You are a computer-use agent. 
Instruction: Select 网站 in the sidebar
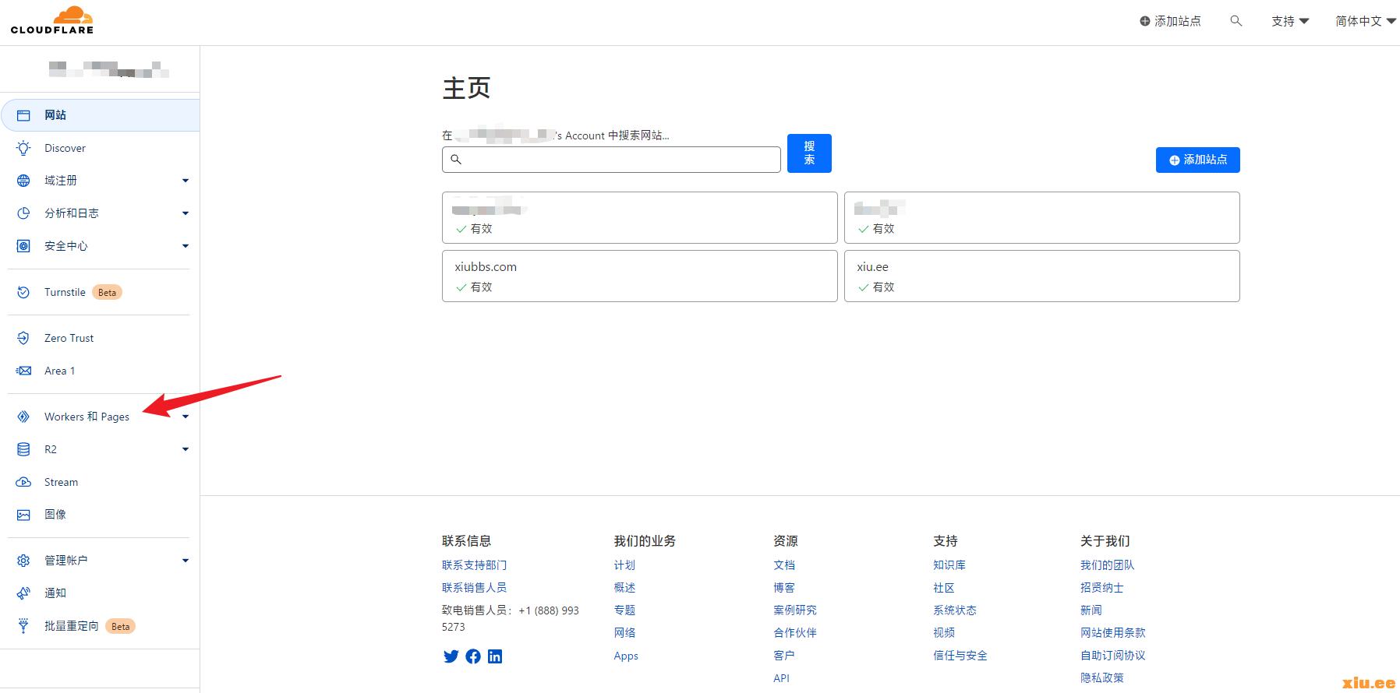(x=55, y=115)
